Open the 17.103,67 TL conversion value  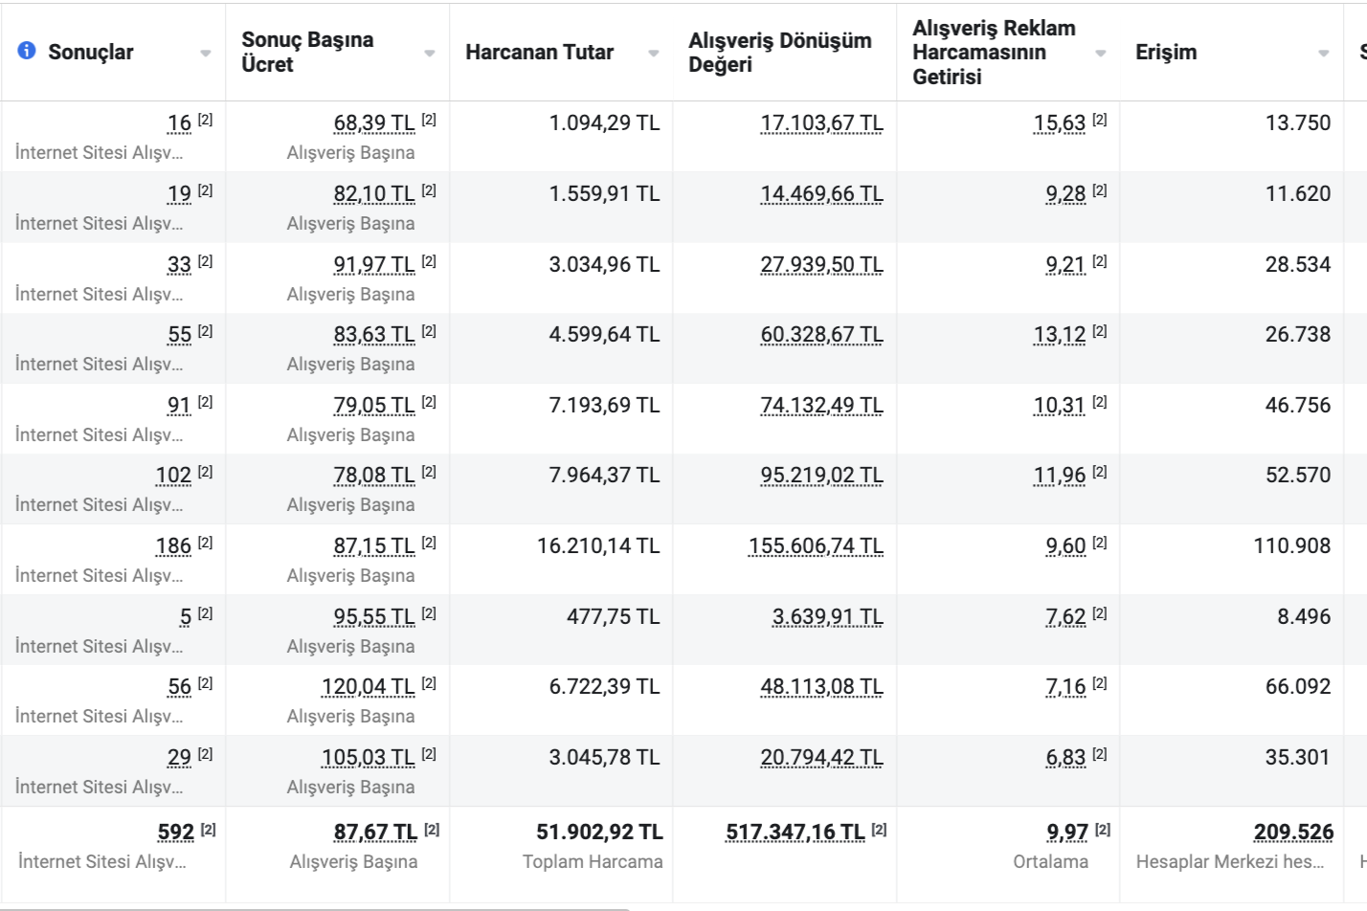[821, 123]
